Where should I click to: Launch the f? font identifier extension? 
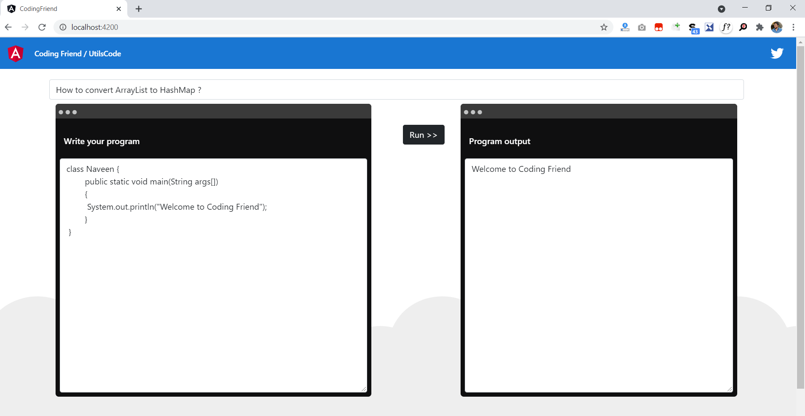click(726, 27)
